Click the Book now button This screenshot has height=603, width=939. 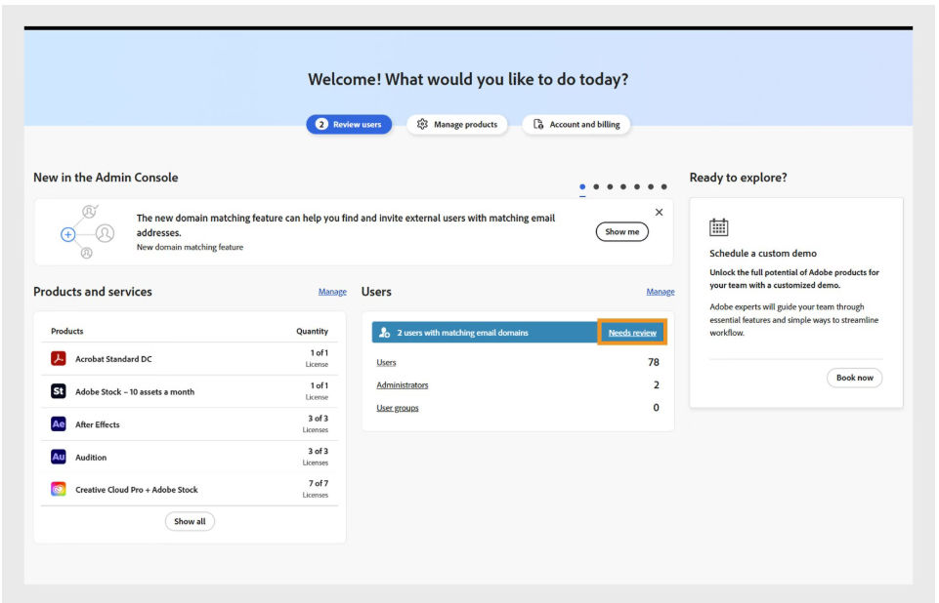[x=855, y=378]
